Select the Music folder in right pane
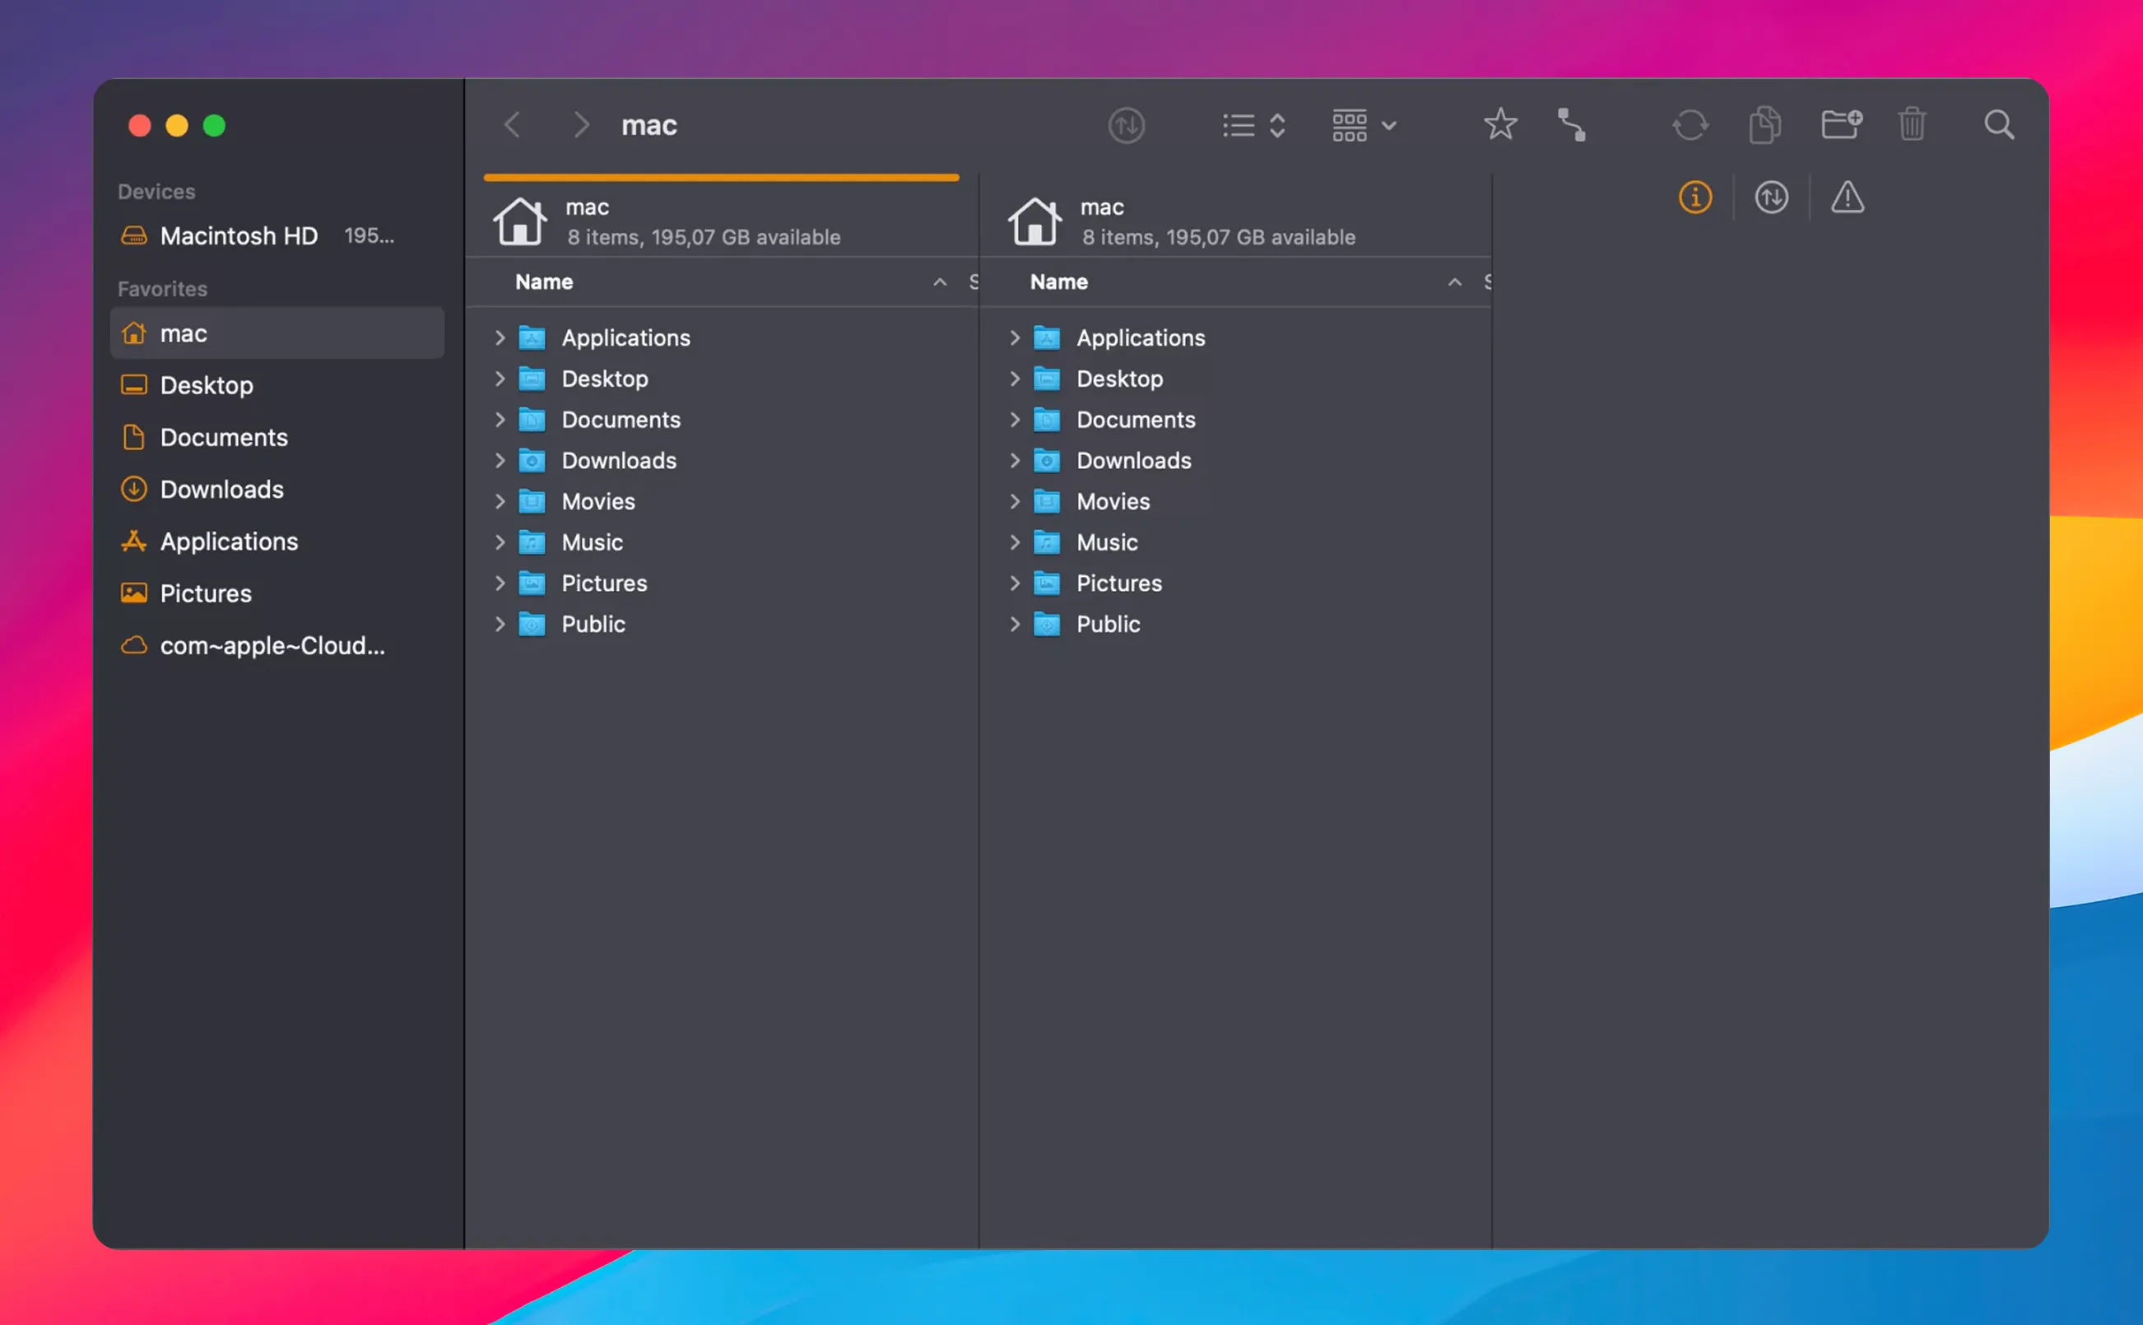 [x=1107, y=542]
